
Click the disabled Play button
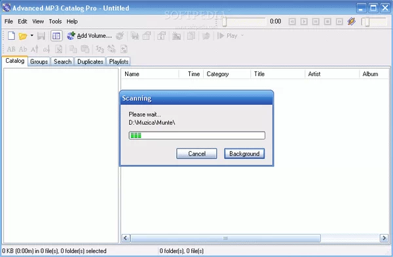click(227, 36)
